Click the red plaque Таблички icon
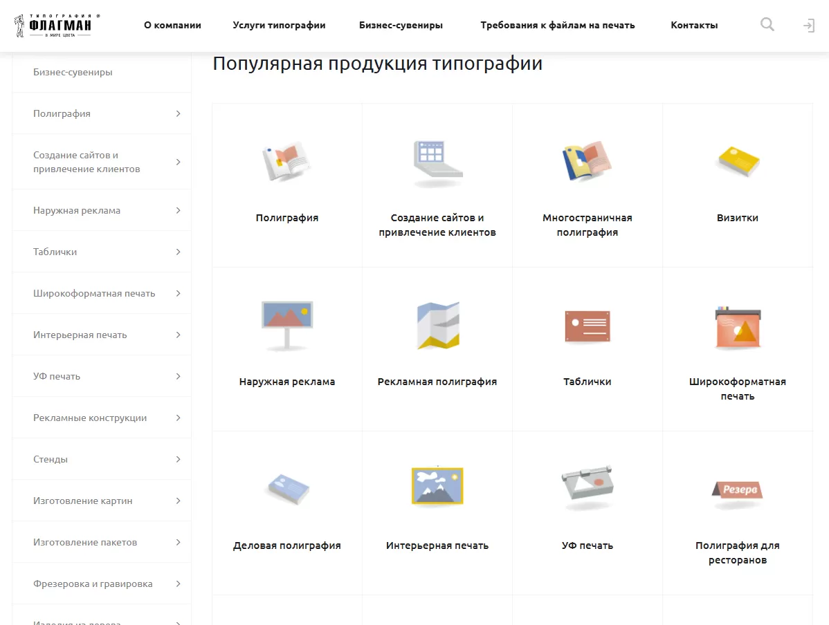The height and width of the screenshot is (625, 829). pos(587,326)
